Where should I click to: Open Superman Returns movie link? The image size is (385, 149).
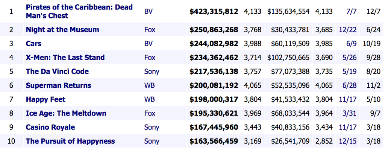(58, 85)
